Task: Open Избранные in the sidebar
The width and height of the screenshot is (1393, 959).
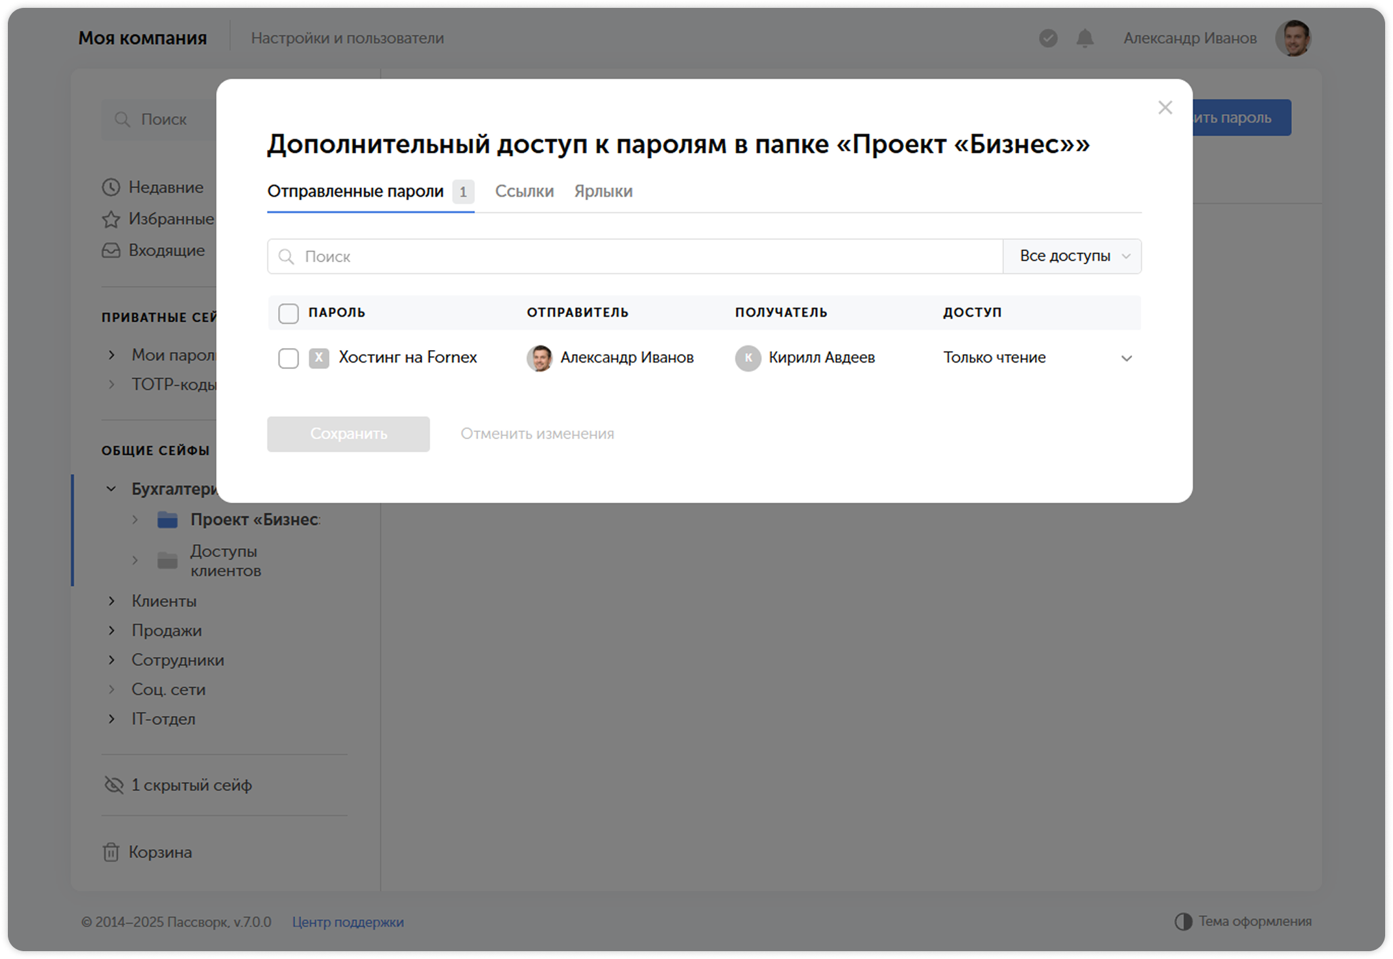Action: [171, 219]
